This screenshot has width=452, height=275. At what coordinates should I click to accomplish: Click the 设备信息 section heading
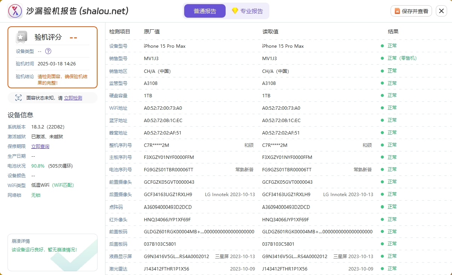(20, 115)
